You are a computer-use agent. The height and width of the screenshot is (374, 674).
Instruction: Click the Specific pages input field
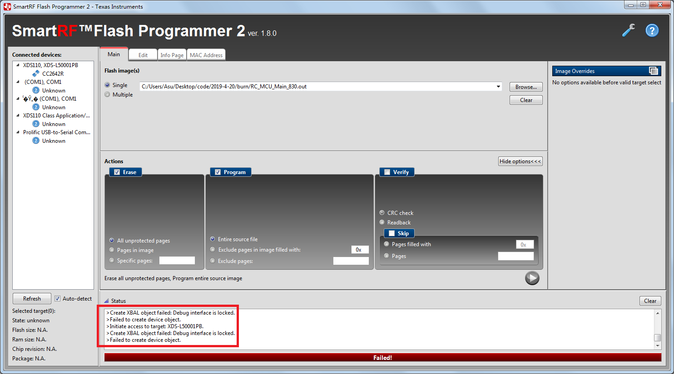pos(177,260)
